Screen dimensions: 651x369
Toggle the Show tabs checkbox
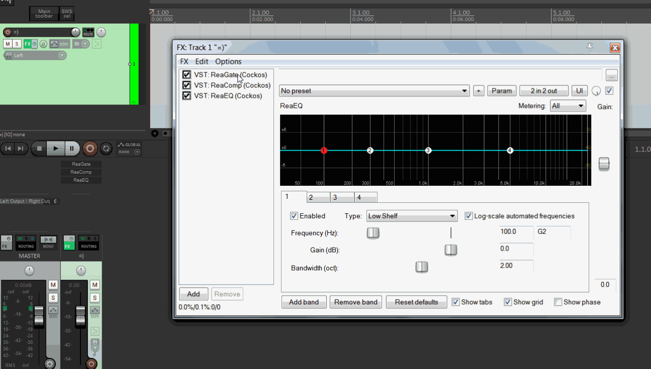455,302
